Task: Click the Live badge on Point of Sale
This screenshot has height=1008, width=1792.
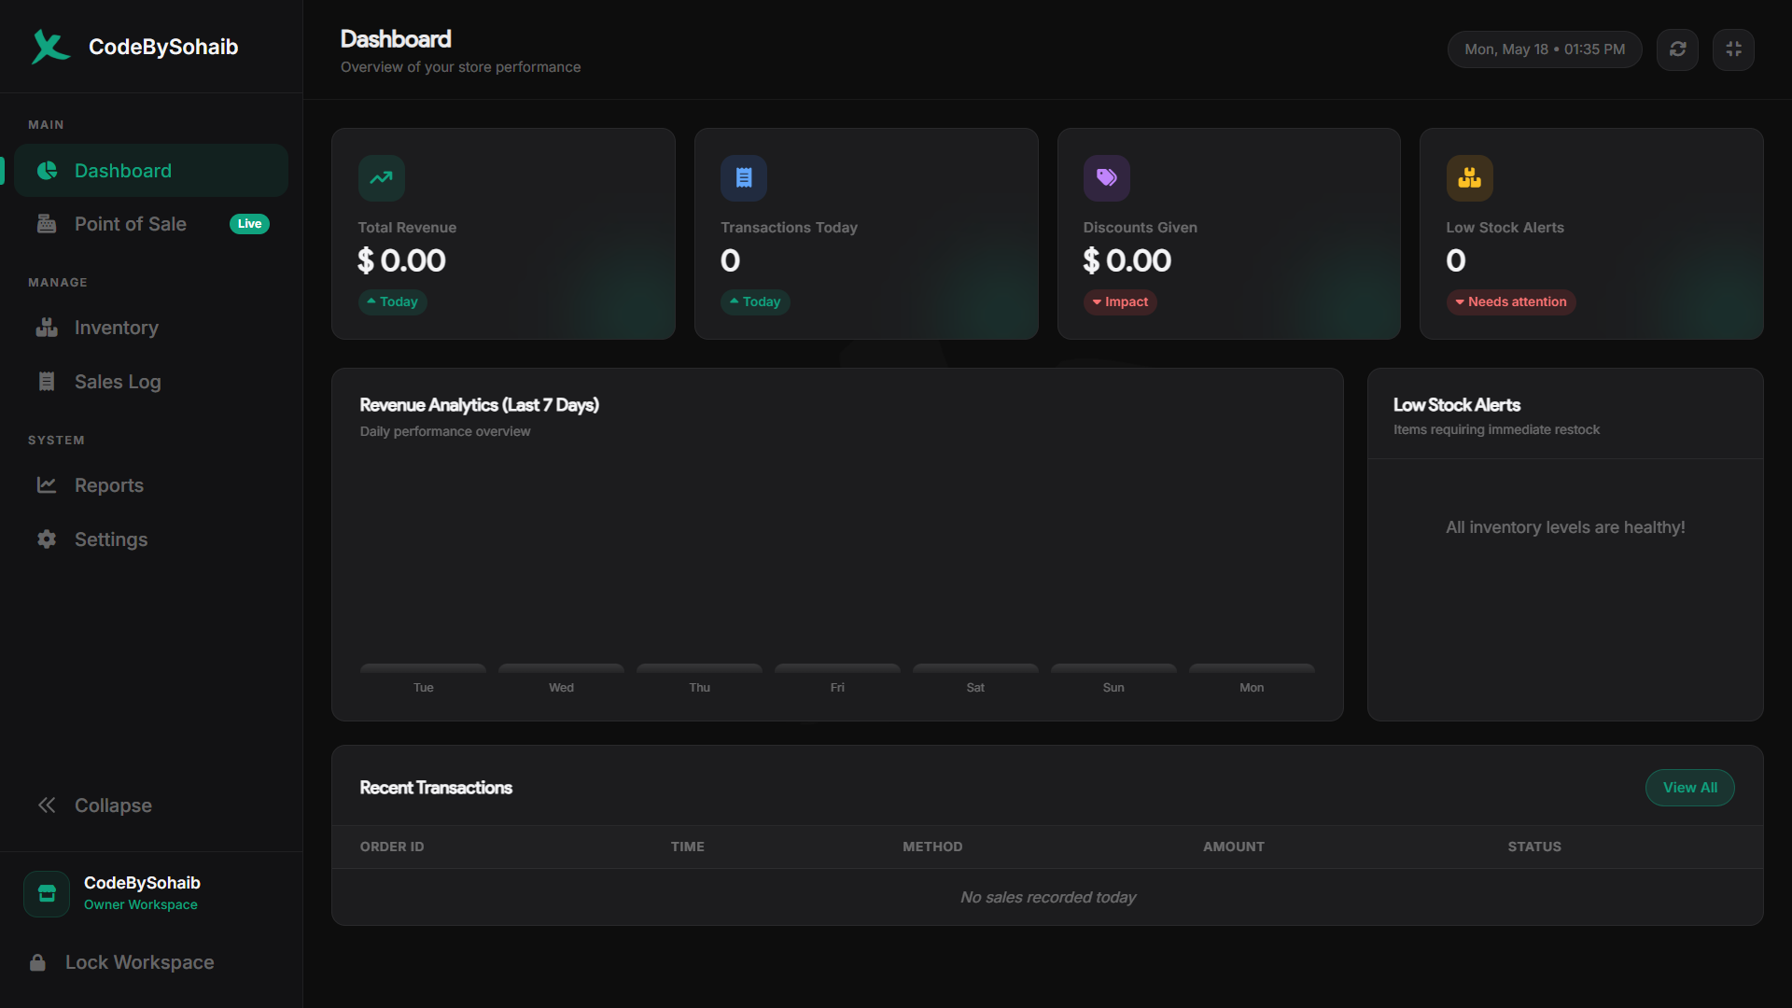Action: click(249, 224)
